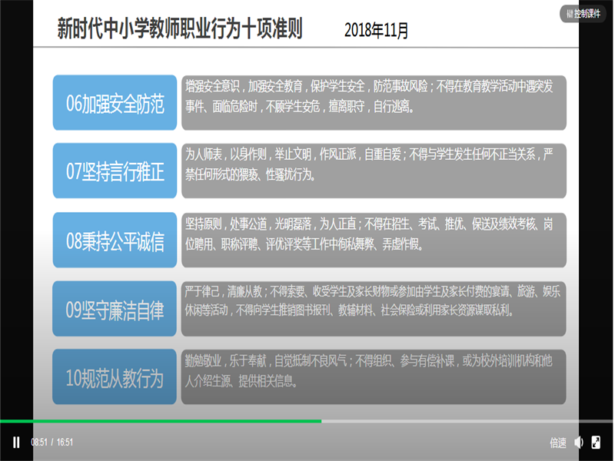The image size is (615, 461).
Task: Click the elapsed time display 08:51
Action: [38, 443]
